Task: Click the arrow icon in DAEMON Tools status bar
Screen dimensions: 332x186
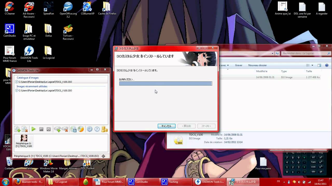Action: [x=103, y=156]
